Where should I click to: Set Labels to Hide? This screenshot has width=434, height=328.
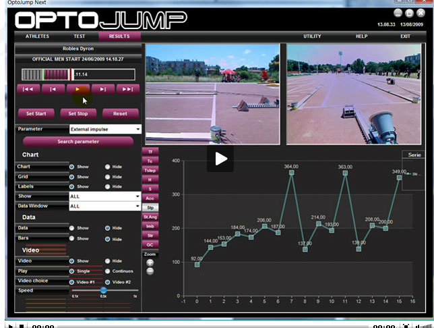click(x=107, y=186)
